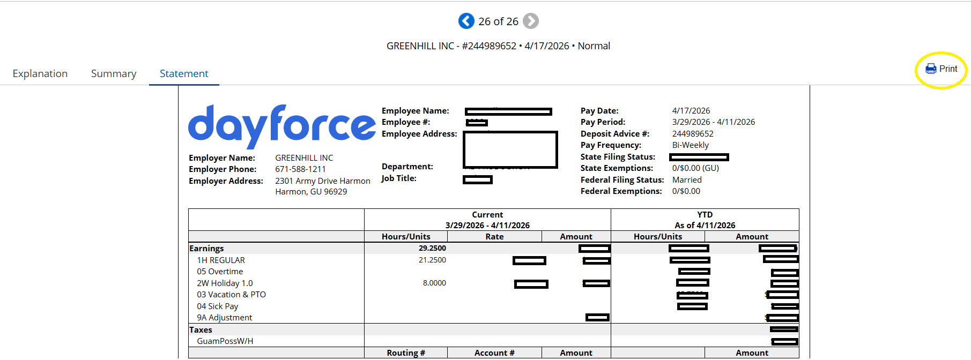Click the "Routing #" column header
This screenshot has width=971, height=360.
click(406, 353)
